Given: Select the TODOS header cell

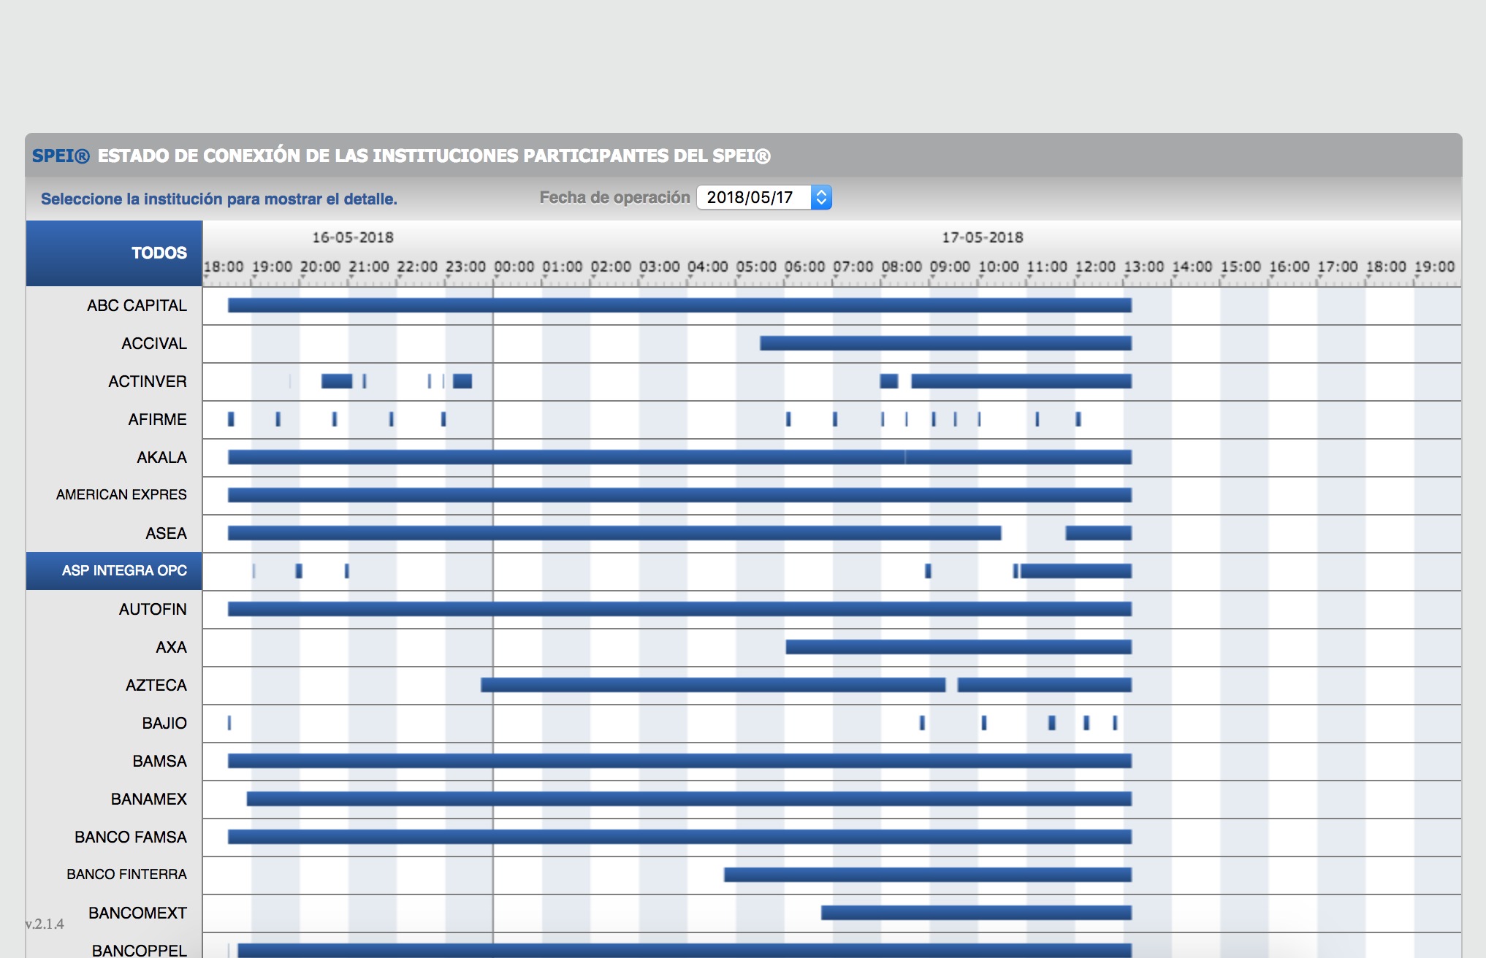Looking at the screenshot, I should (x=114, y=253).
